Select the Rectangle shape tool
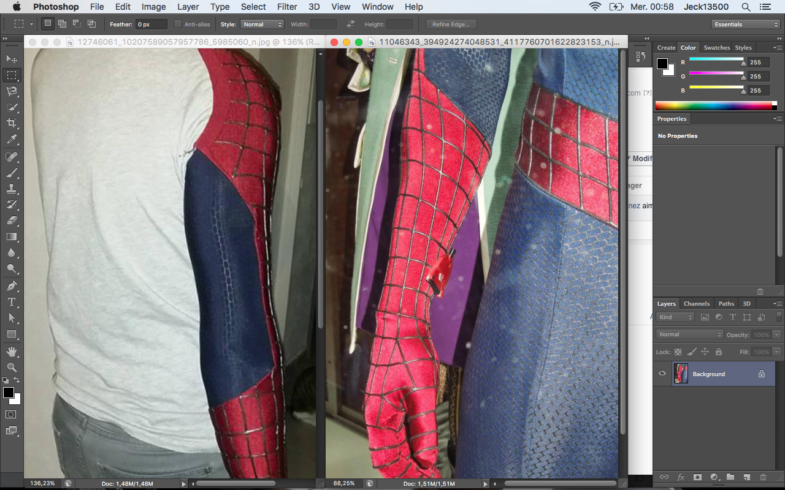785x490 pixels. [12, 334]
